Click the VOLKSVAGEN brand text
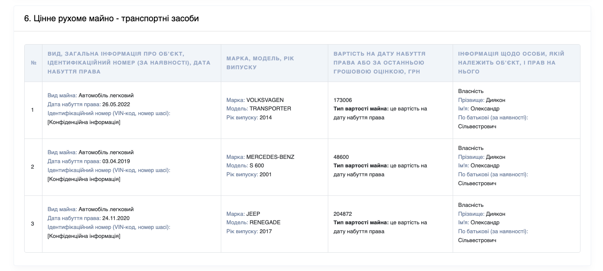This screenshot has width=603, height=271. pos(265,100)
